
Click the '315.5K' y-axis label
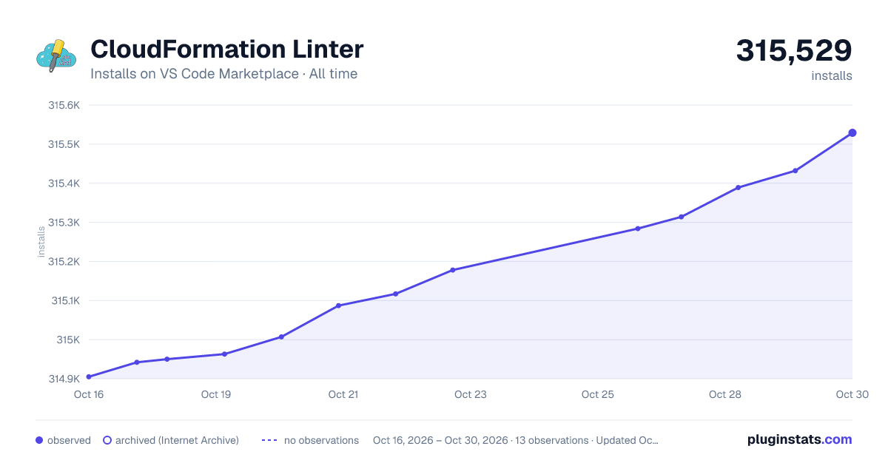(64, 144)
